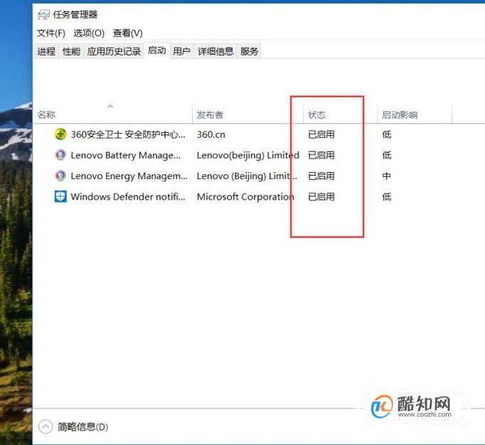The width and height of the screenshot is (485, 445).
Task: Select the Lenovo Energy Managem... entry name
Action: (x=129, y=176)
